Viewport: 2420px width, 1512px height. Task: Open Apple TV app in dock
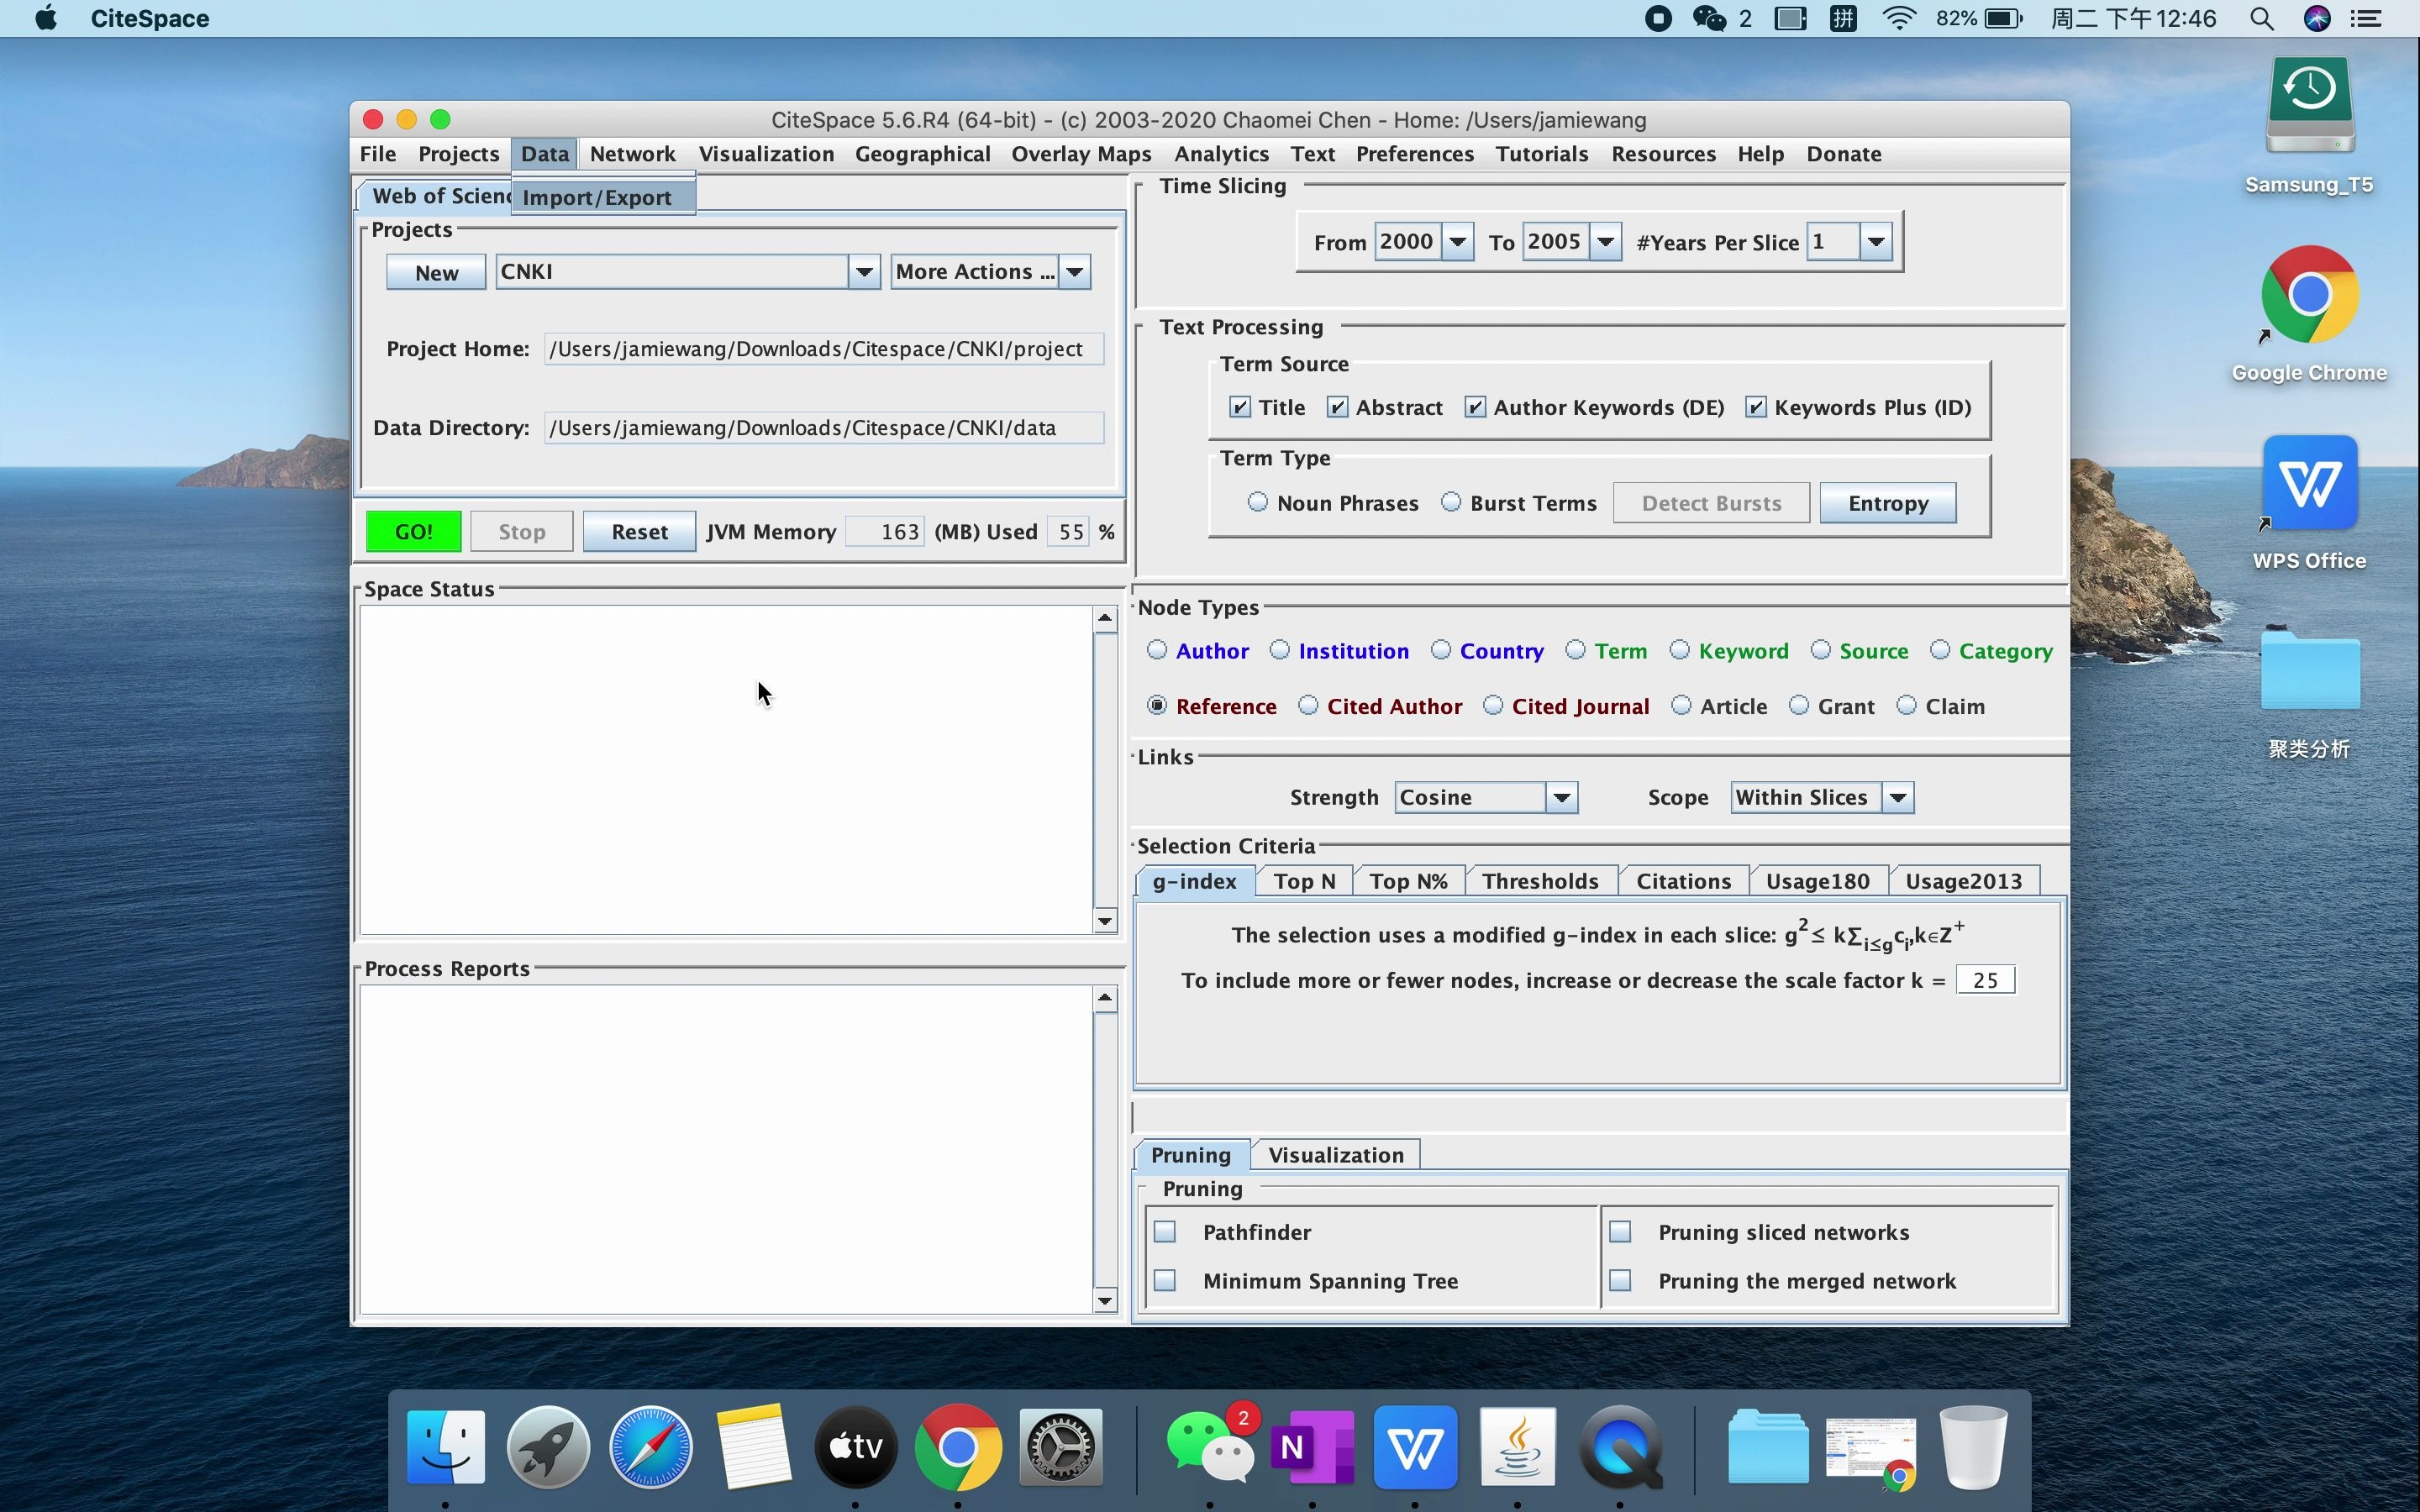856,1446
